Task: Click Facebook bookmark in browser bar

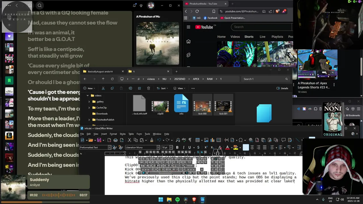Action: click(x=210, y=18)
